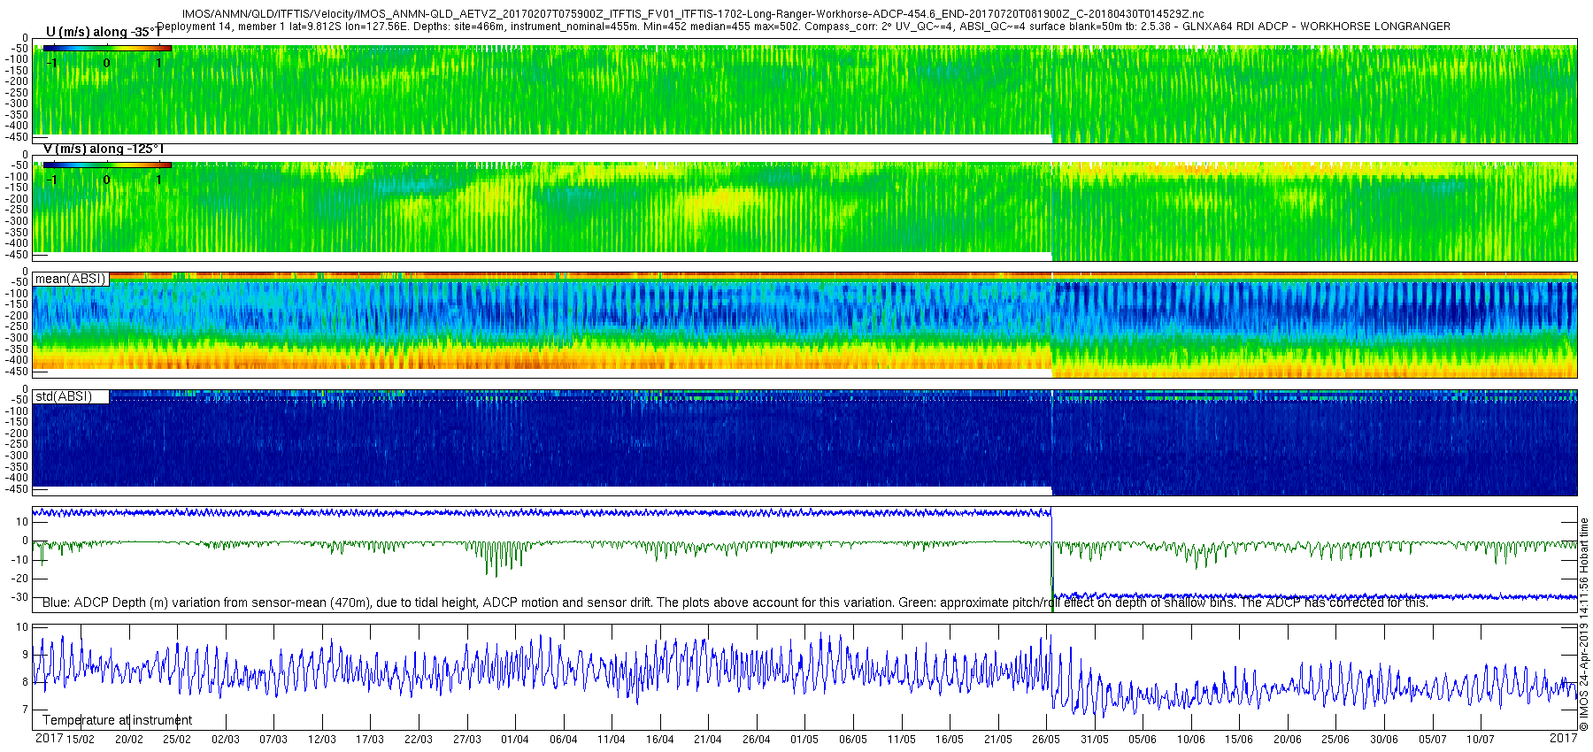
Task: Click the '05/06' date tick label
Action: (x=1143, y=739)
